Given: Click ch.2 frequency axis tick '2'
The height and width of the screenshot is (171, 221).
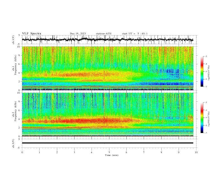Looking at the screenshot, I should point(20,128).
